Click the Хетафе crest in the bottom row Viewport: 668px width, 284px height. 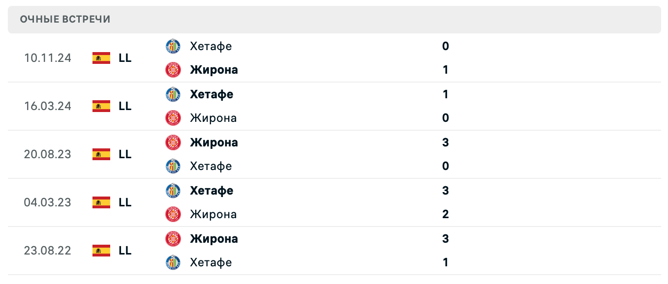[x=173, y=262]
